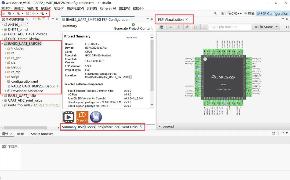Collapse all projects in the Project Explorer
The height and width of the screenshot is (180, 290).
[x=35, y=19]
